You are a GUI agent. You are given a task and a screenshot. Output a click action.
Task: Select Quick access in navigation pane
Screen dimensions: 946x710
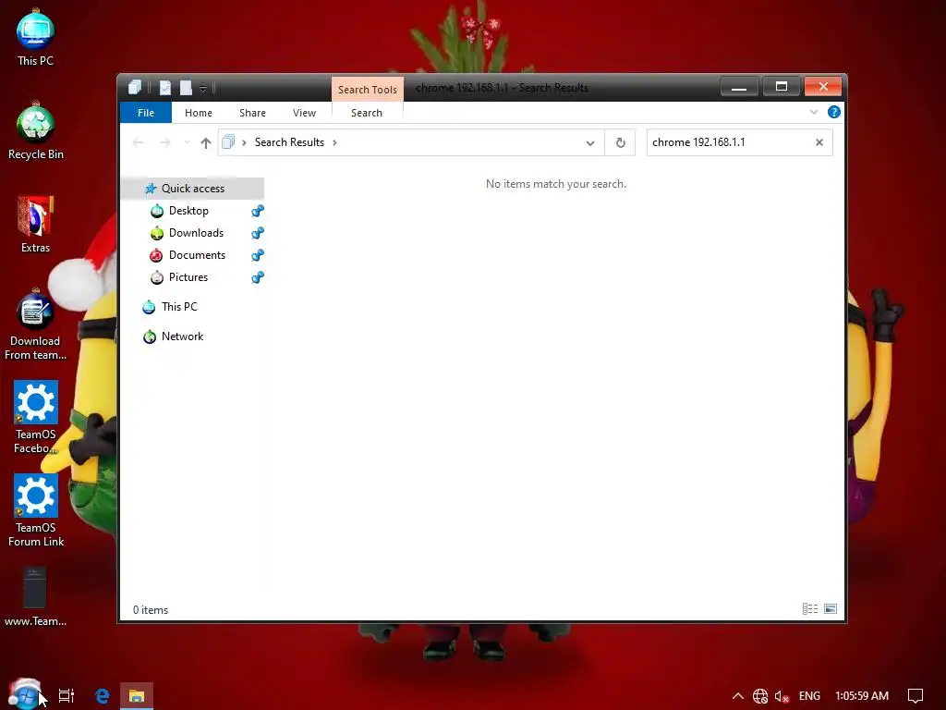tap(193, 189)
